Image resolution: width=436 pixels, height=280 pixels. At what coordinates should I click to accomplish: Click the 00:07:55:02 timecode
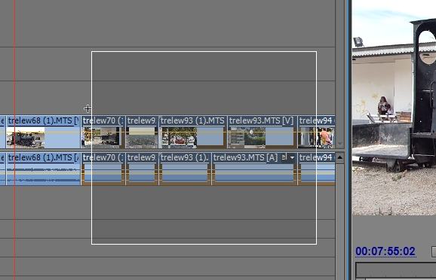(385, 251)
